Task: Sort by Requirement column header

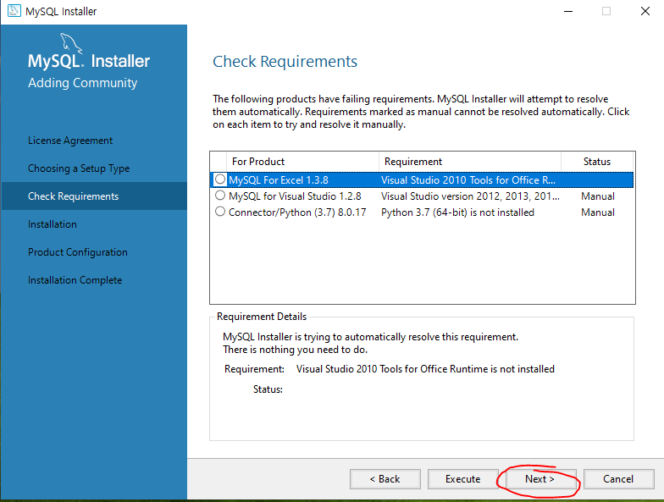Action: pyautogui.click(x=469, y=161)
